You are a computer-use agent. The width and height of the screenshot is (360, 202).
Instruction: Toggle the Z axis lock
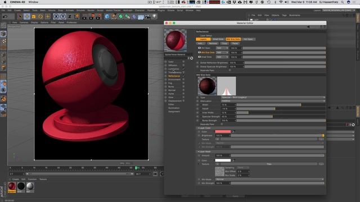(70, 16)
